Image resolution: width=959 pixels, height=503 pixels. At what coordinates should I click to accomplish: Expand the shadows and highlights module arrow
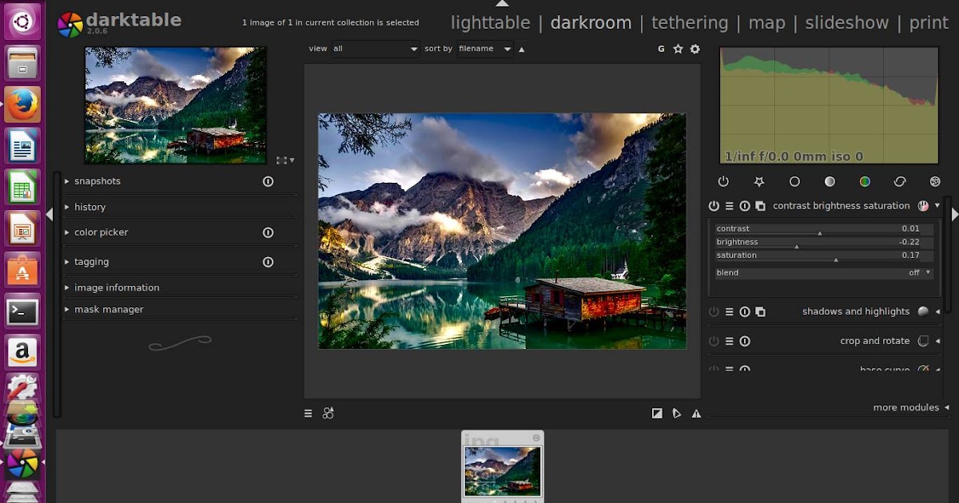pyautogui.click(x=937, y=312)
